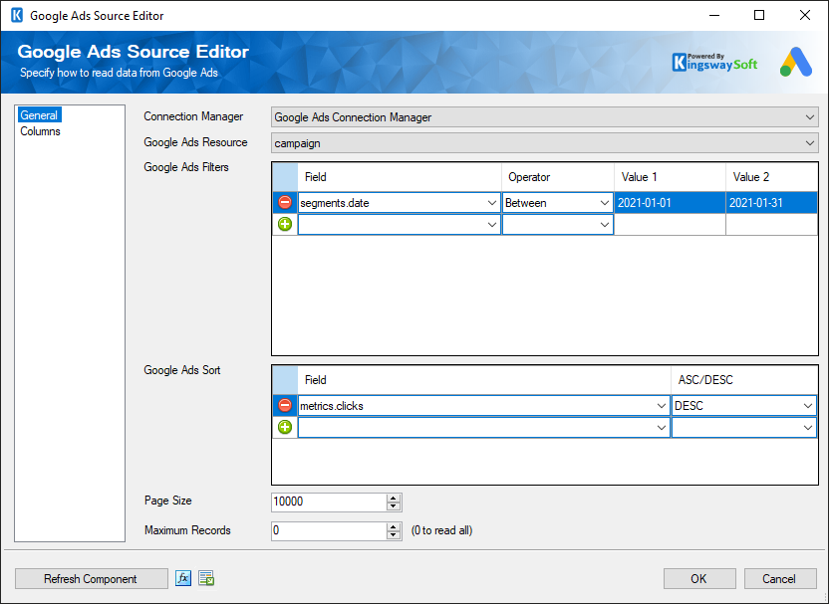Click the Operator column header
829x604 pixels.
558,177
